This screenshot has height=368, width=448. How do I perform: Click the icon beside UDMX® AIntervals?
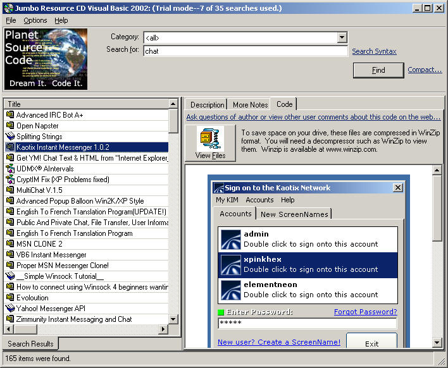tap(10, 168)
